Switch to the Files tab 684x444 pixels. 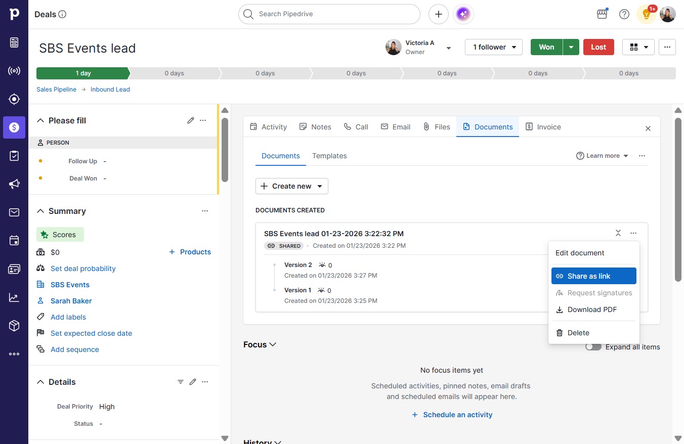pos(437,127)
